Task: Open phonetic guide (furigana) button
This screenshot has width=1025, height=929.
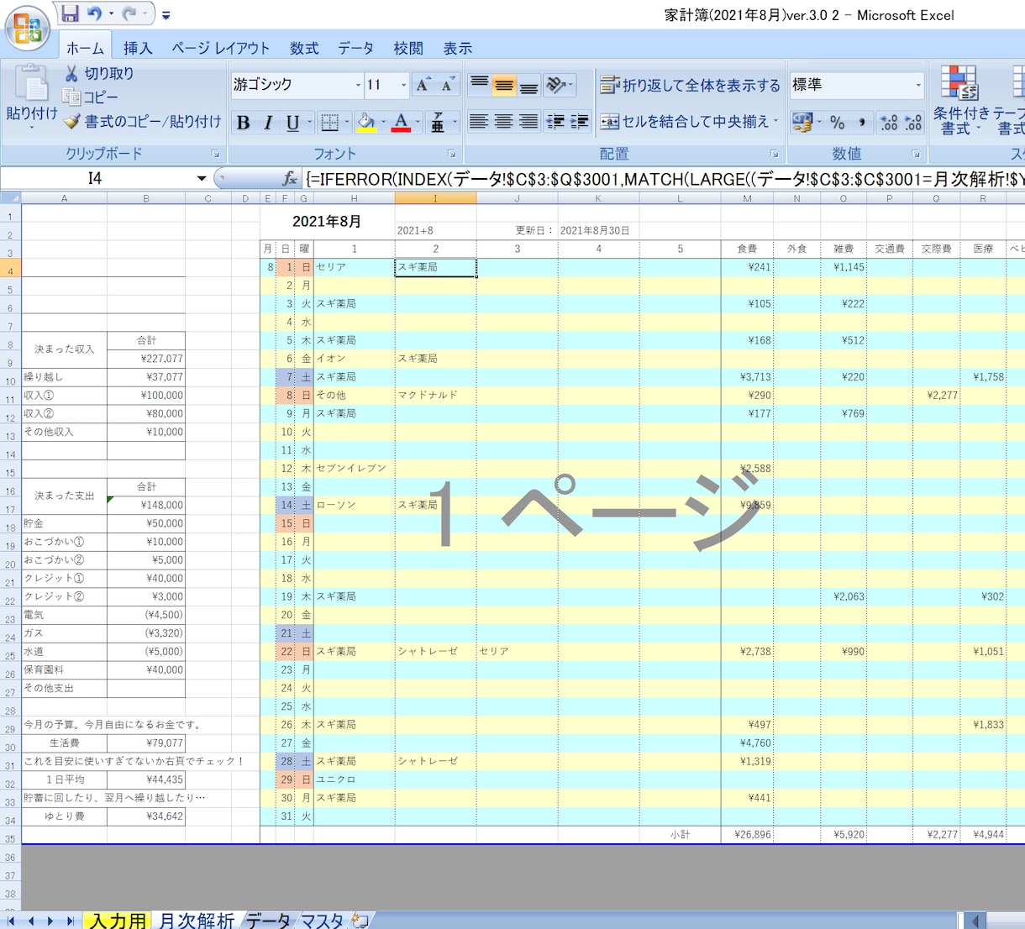Action: coord(438,123)
